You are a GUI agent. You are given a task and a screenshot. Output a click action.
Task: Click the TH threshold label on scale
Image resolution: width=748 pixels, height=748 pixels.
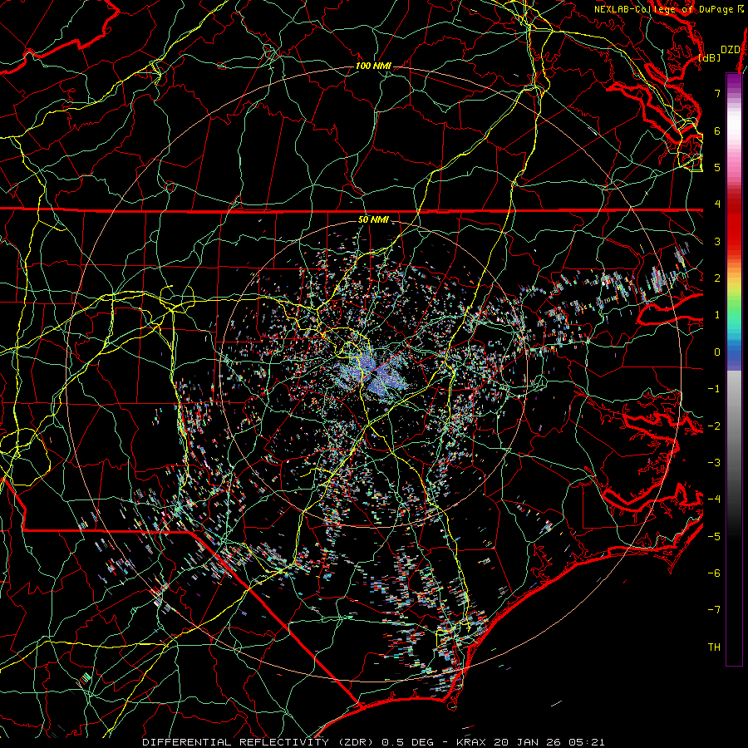(714, 647)
